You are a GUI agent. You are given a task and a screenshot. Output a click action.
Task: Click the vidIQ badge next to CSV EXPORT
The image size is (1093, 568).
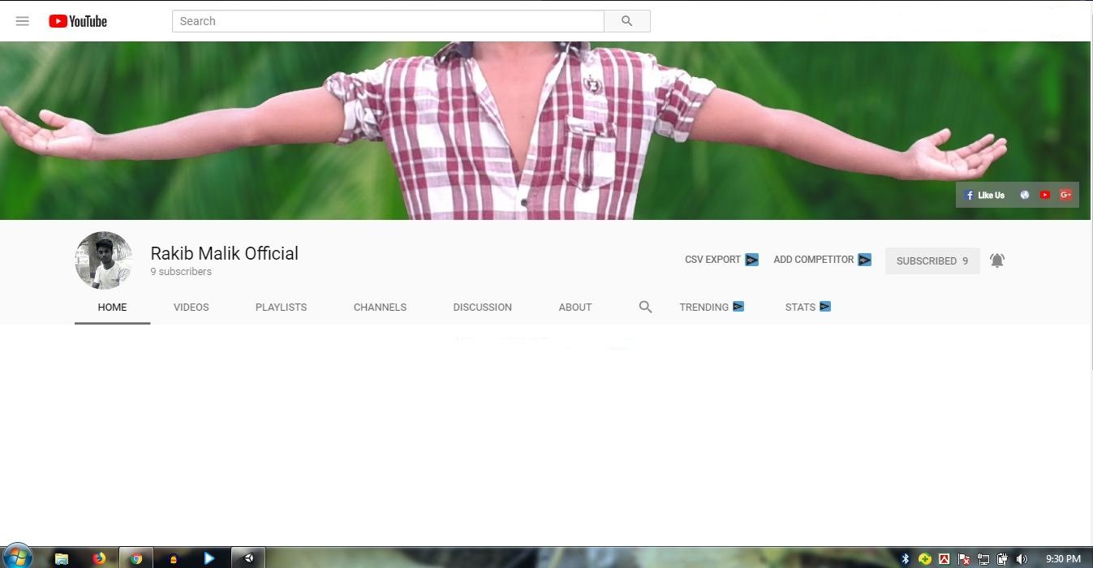point(751,260)
